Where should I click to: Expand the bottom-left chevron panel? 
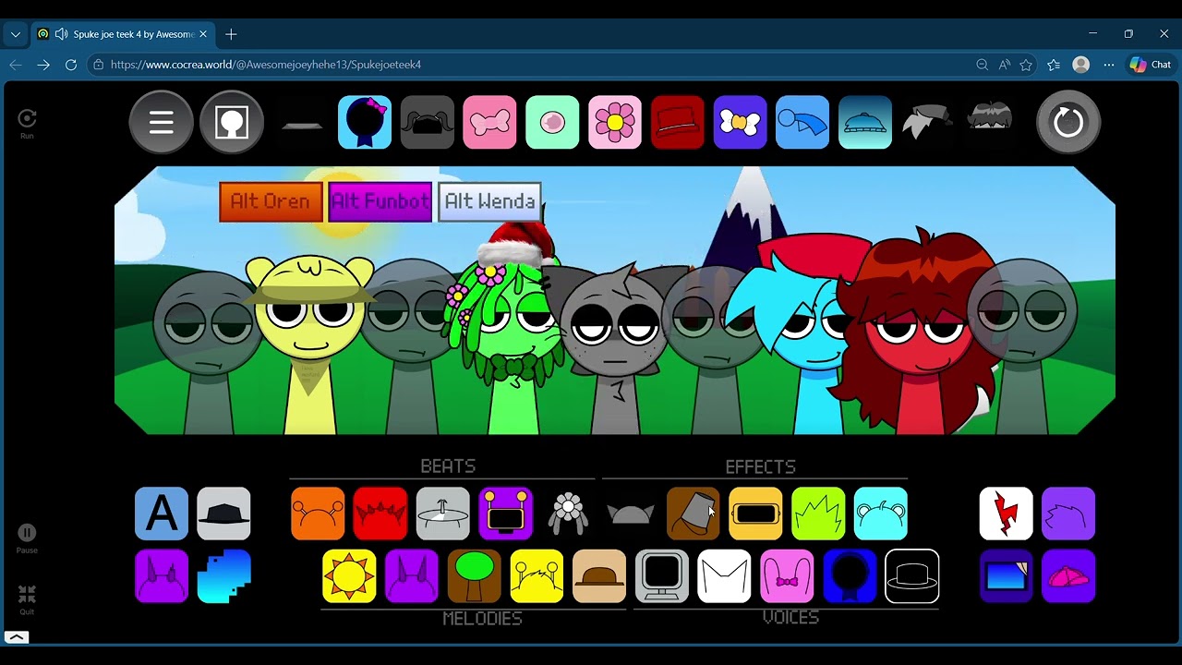[17, 637]
